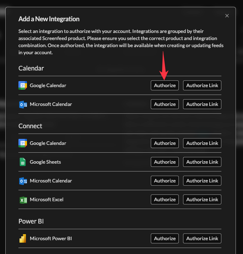Click Microsoft Calendar icon in Calendar section
Screen dimensions: 243x254
coord(23,104)
